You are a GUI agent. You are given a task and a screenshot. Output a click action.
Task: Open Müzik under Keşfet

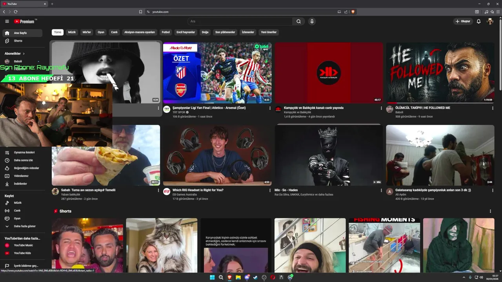[x=22, y=203]
